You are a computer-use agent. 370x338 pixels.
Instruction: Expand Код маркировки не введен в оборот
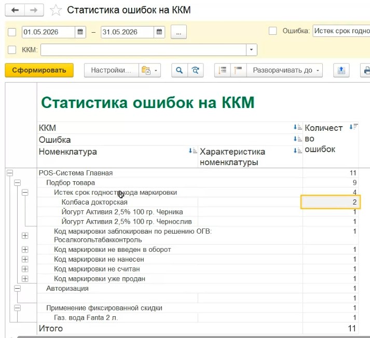(25, 250)
